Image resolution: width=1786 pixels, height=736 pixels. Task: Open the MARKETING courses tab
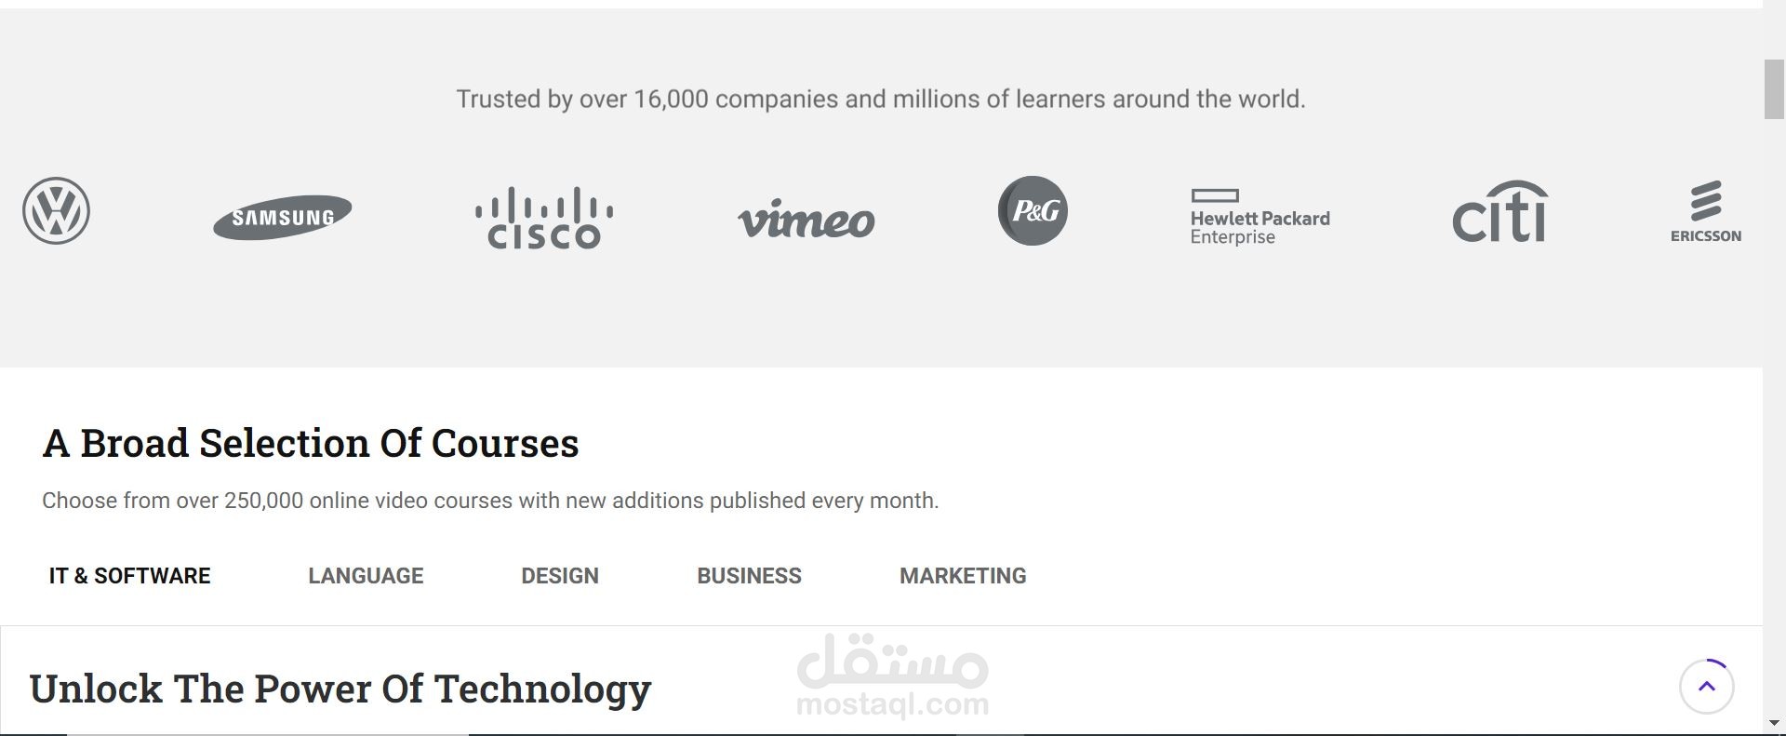[x=963, y=576]
